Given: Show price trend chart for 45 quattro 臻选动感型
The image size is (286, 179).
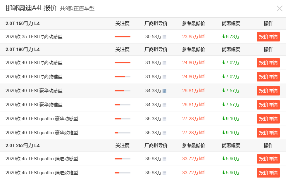Looking at the screenshot, I should (x=202, y=159).
